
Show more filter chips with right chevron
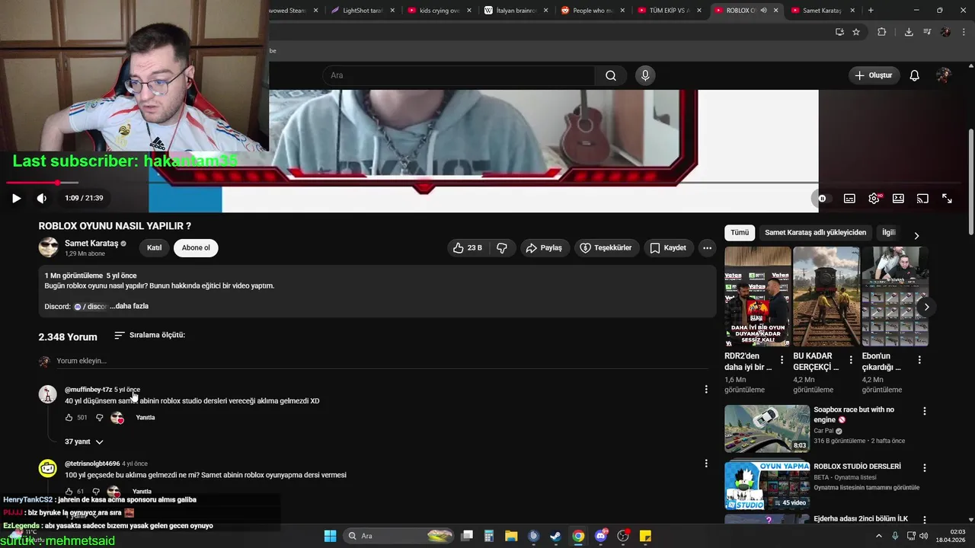(916, 235)
